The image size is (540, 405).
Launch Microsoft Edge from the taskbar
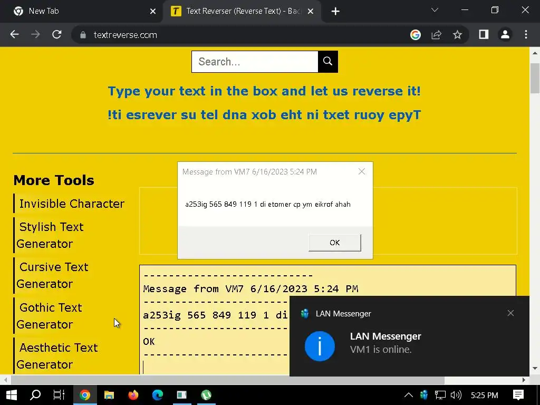tap(158, 395)
